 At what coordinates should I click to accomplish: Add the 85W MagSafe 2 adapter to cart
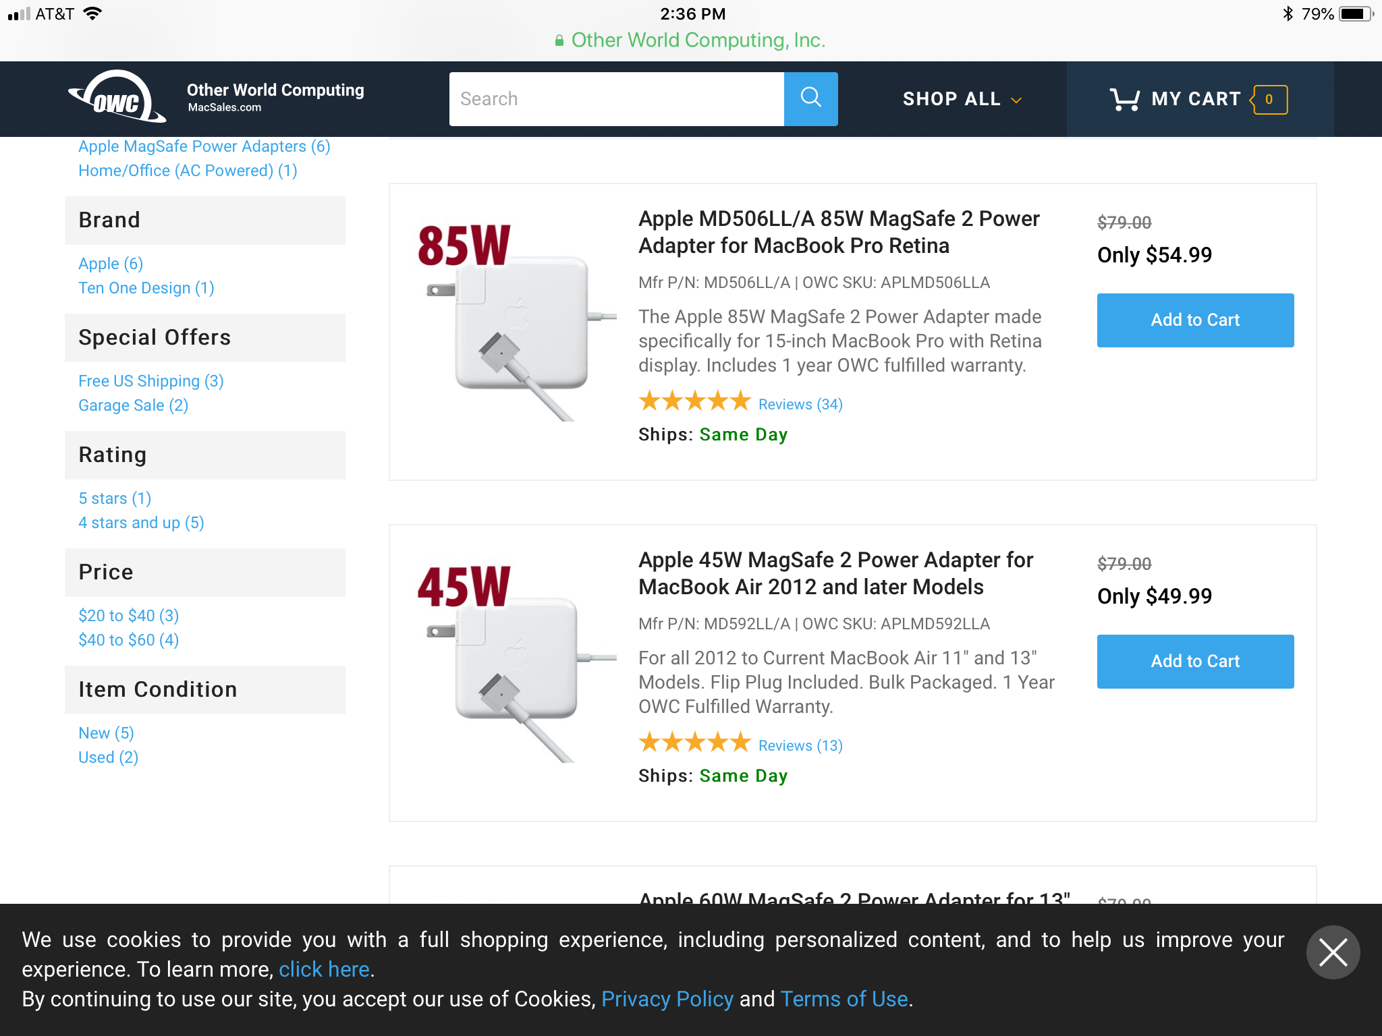point(1195,320)
